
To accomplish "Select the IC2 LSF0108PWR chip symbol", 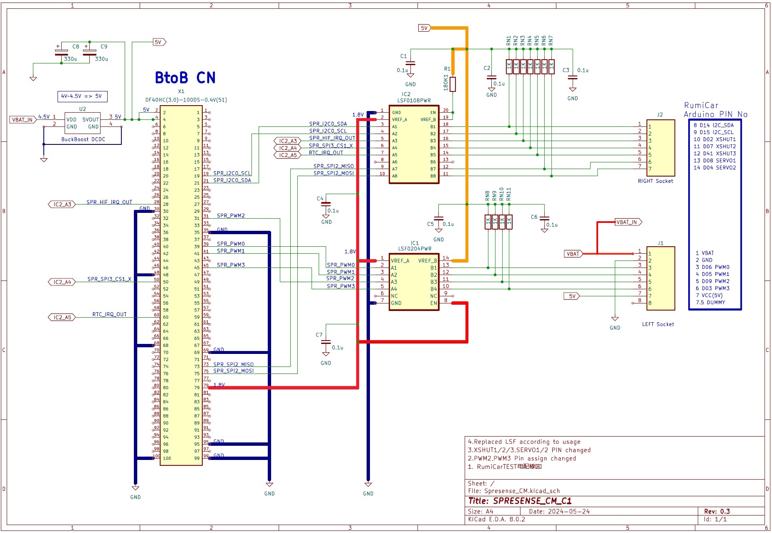I will click(x=414, y=144).
